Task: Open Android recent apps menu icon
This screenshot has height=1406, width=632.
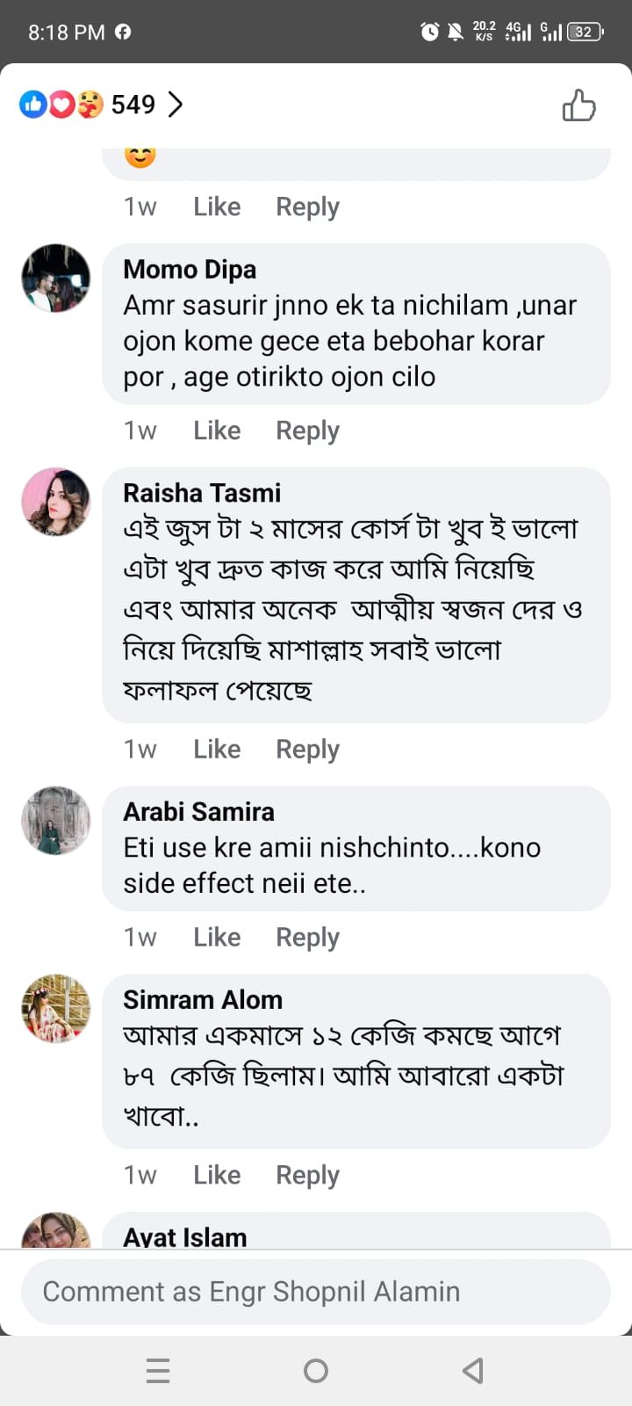Action: [x=158, y=1371]
